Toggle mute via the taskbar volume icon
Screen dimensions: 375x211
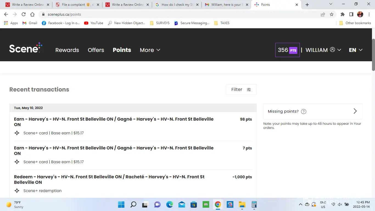click(340, 204)
